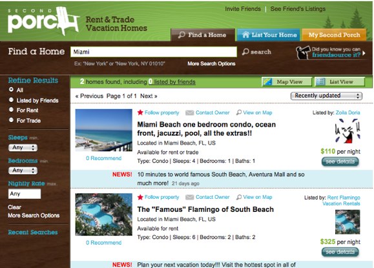This screenshot has width=374, height=268.
Task: Click the Second Porch chair logo
Action: coord(43,21)
